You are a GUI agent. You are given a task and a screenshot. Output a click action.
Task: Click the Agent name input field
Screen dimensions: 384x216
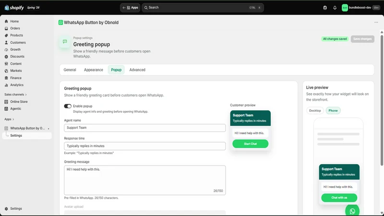tap(145, 128)
